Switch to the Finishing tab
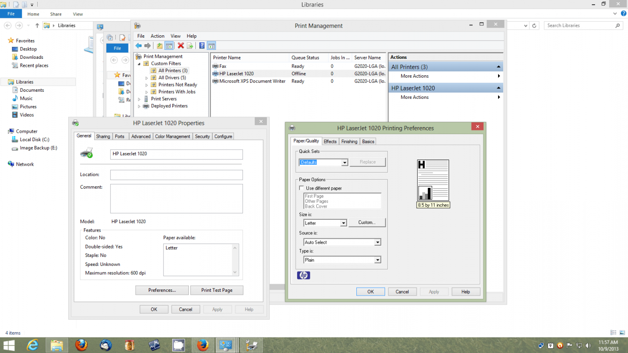 349,142
